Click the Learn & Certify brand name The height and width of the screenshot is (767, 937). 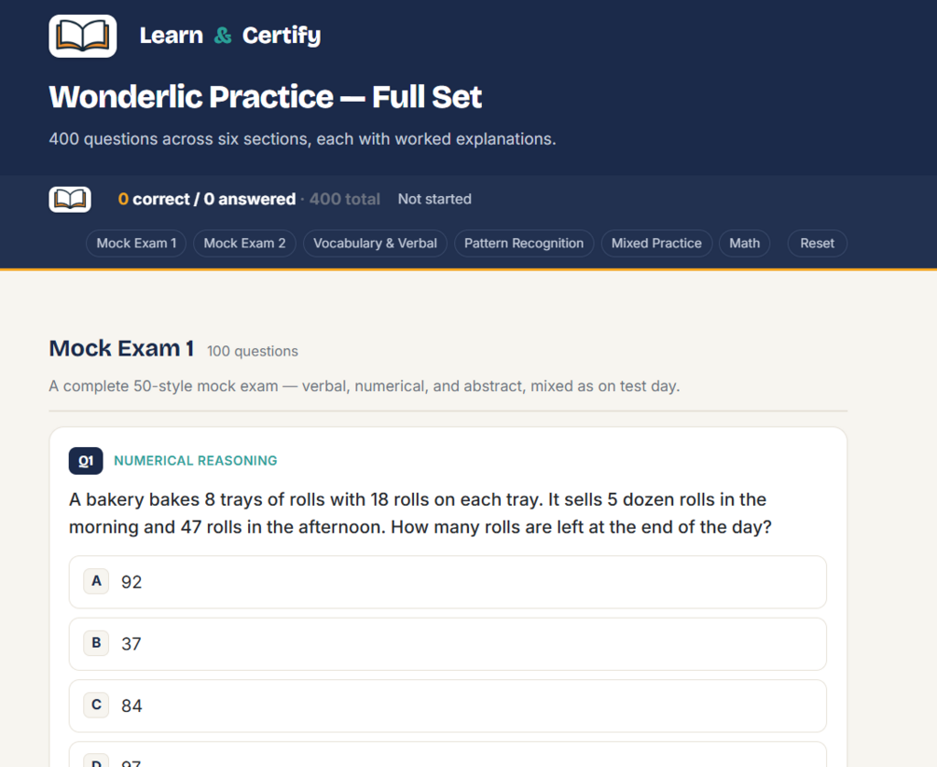tap(230, 35)
